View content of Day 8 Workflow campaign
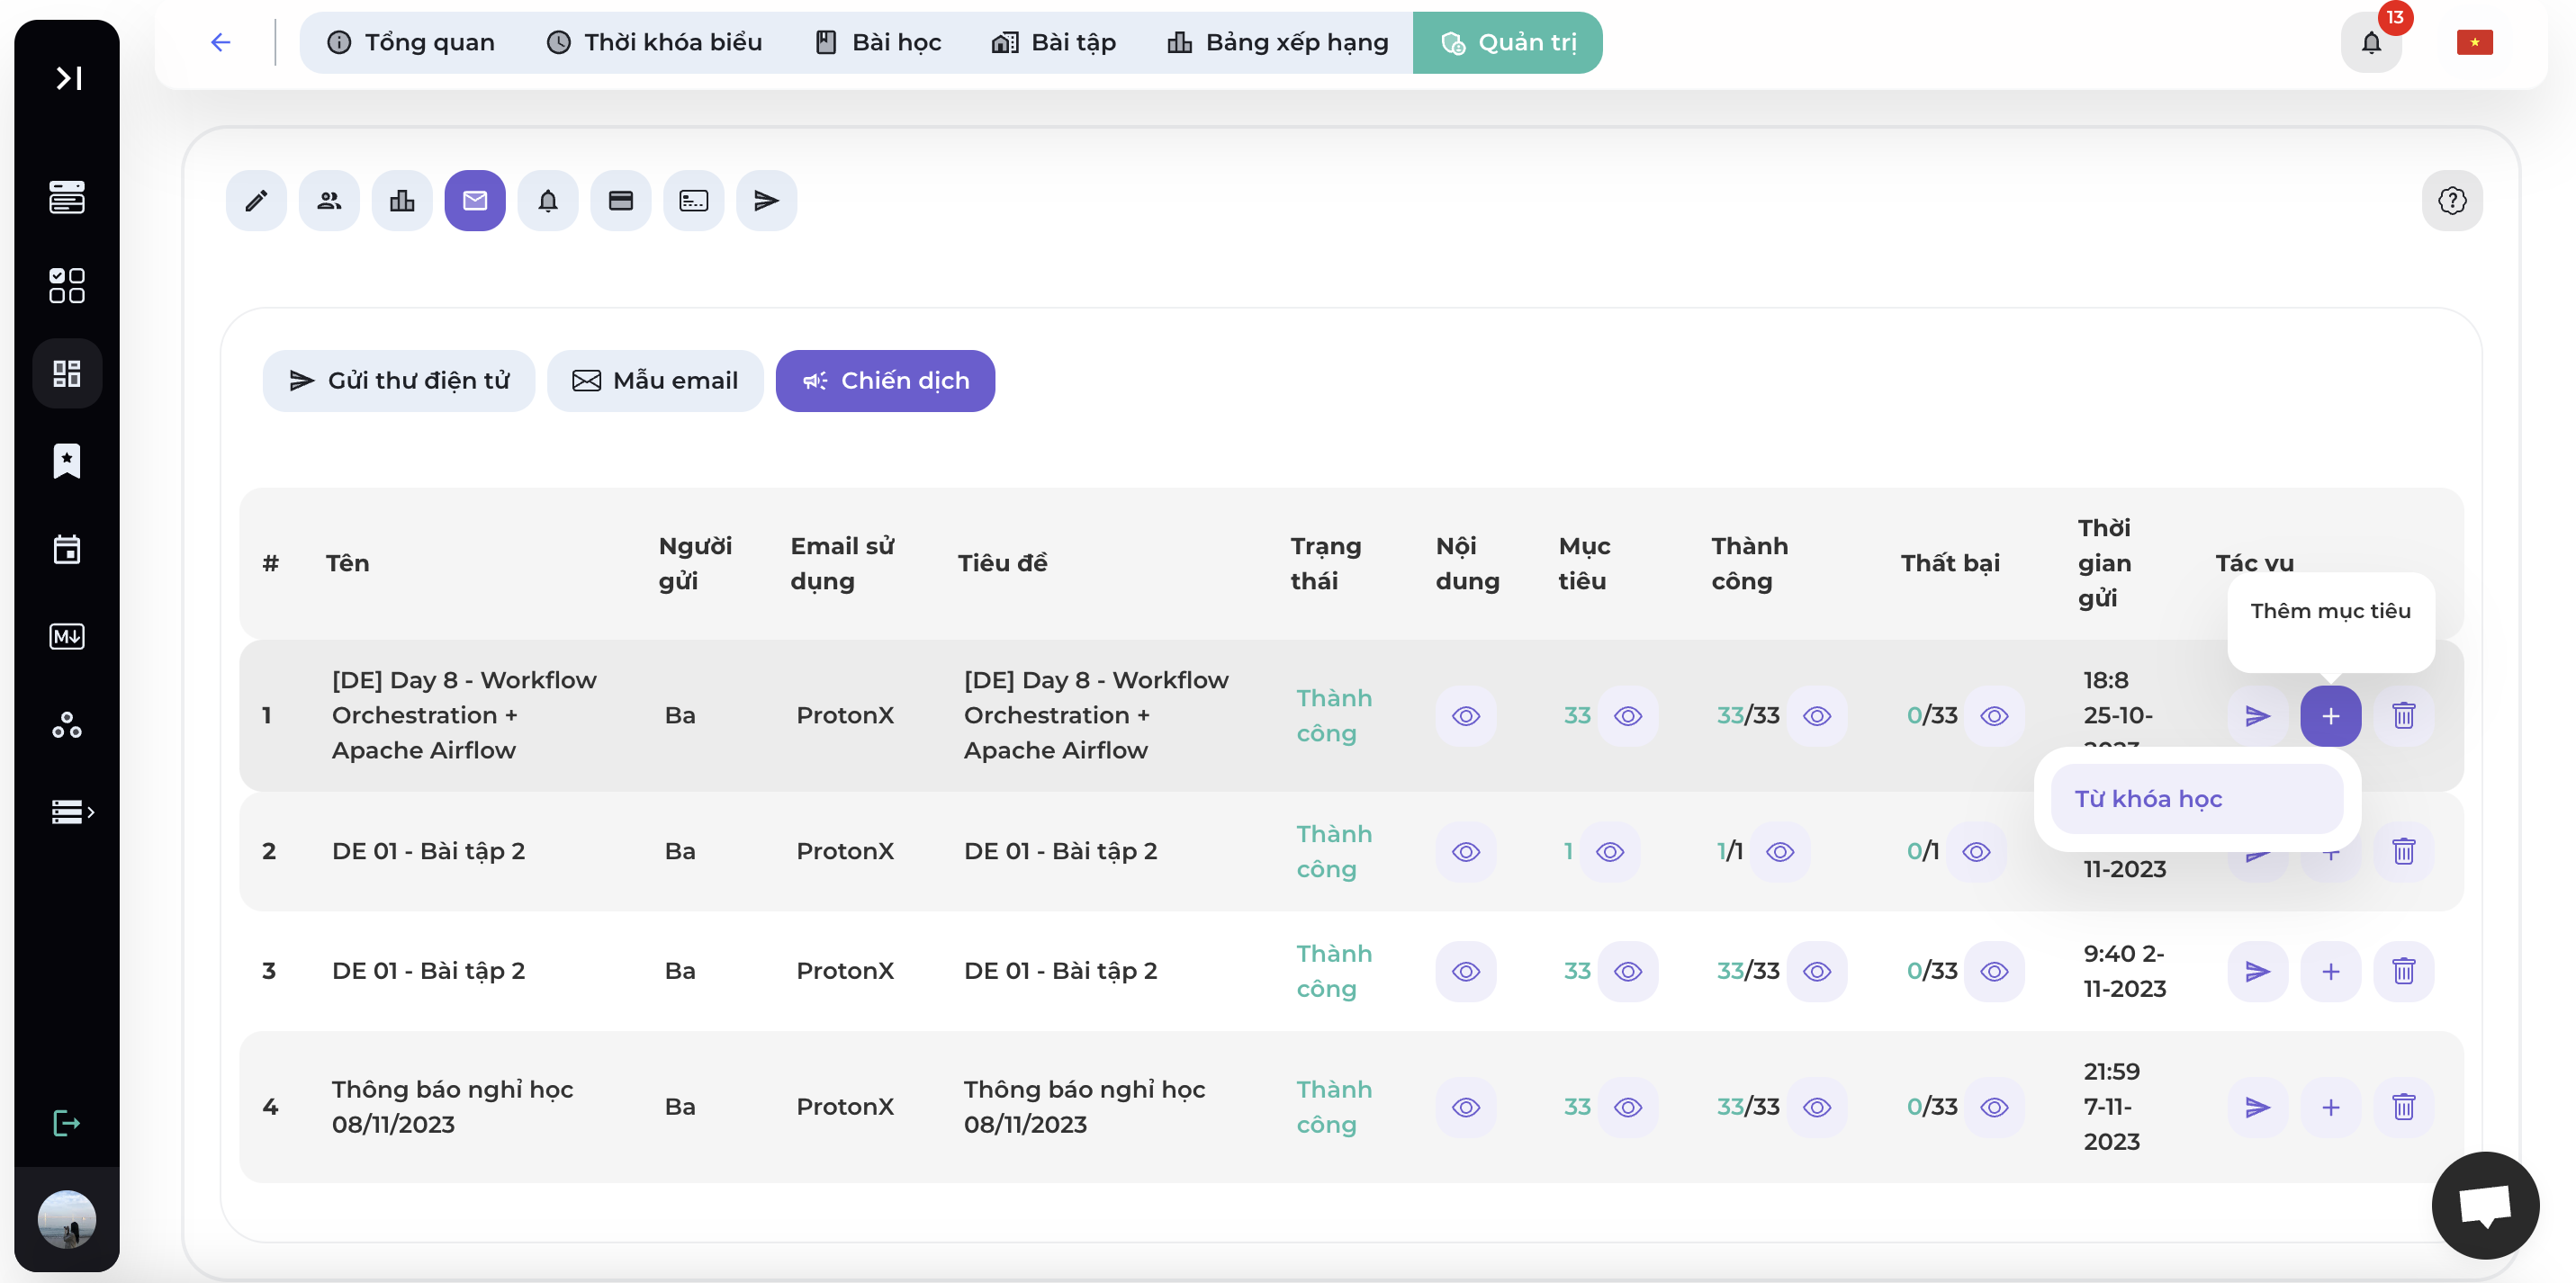 1466,716
